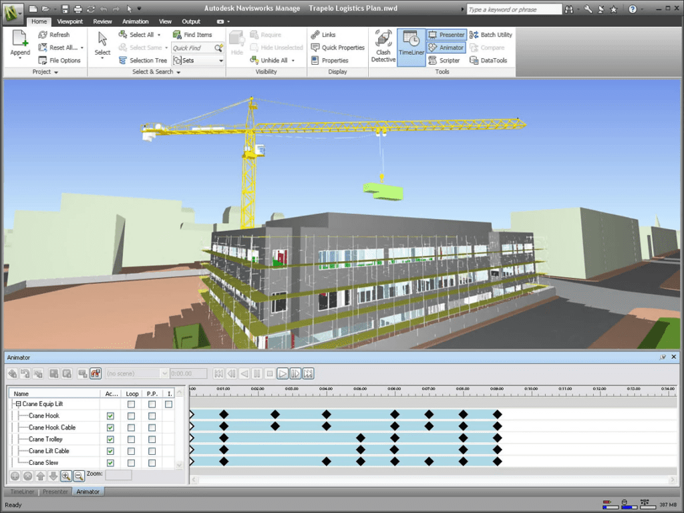Start the Batch Utility tool
This screenshot has height=513, width=684.
(492, 34)
